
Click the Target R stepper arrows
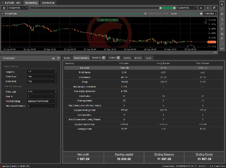click(x=56, y=72)
